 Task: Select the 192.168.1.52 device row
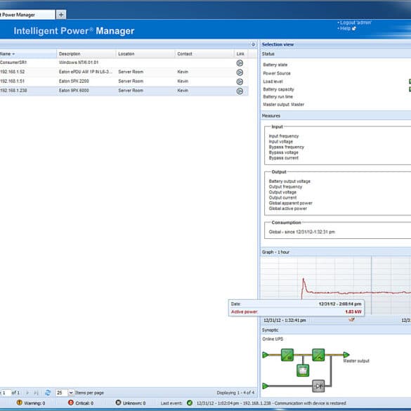124,72
